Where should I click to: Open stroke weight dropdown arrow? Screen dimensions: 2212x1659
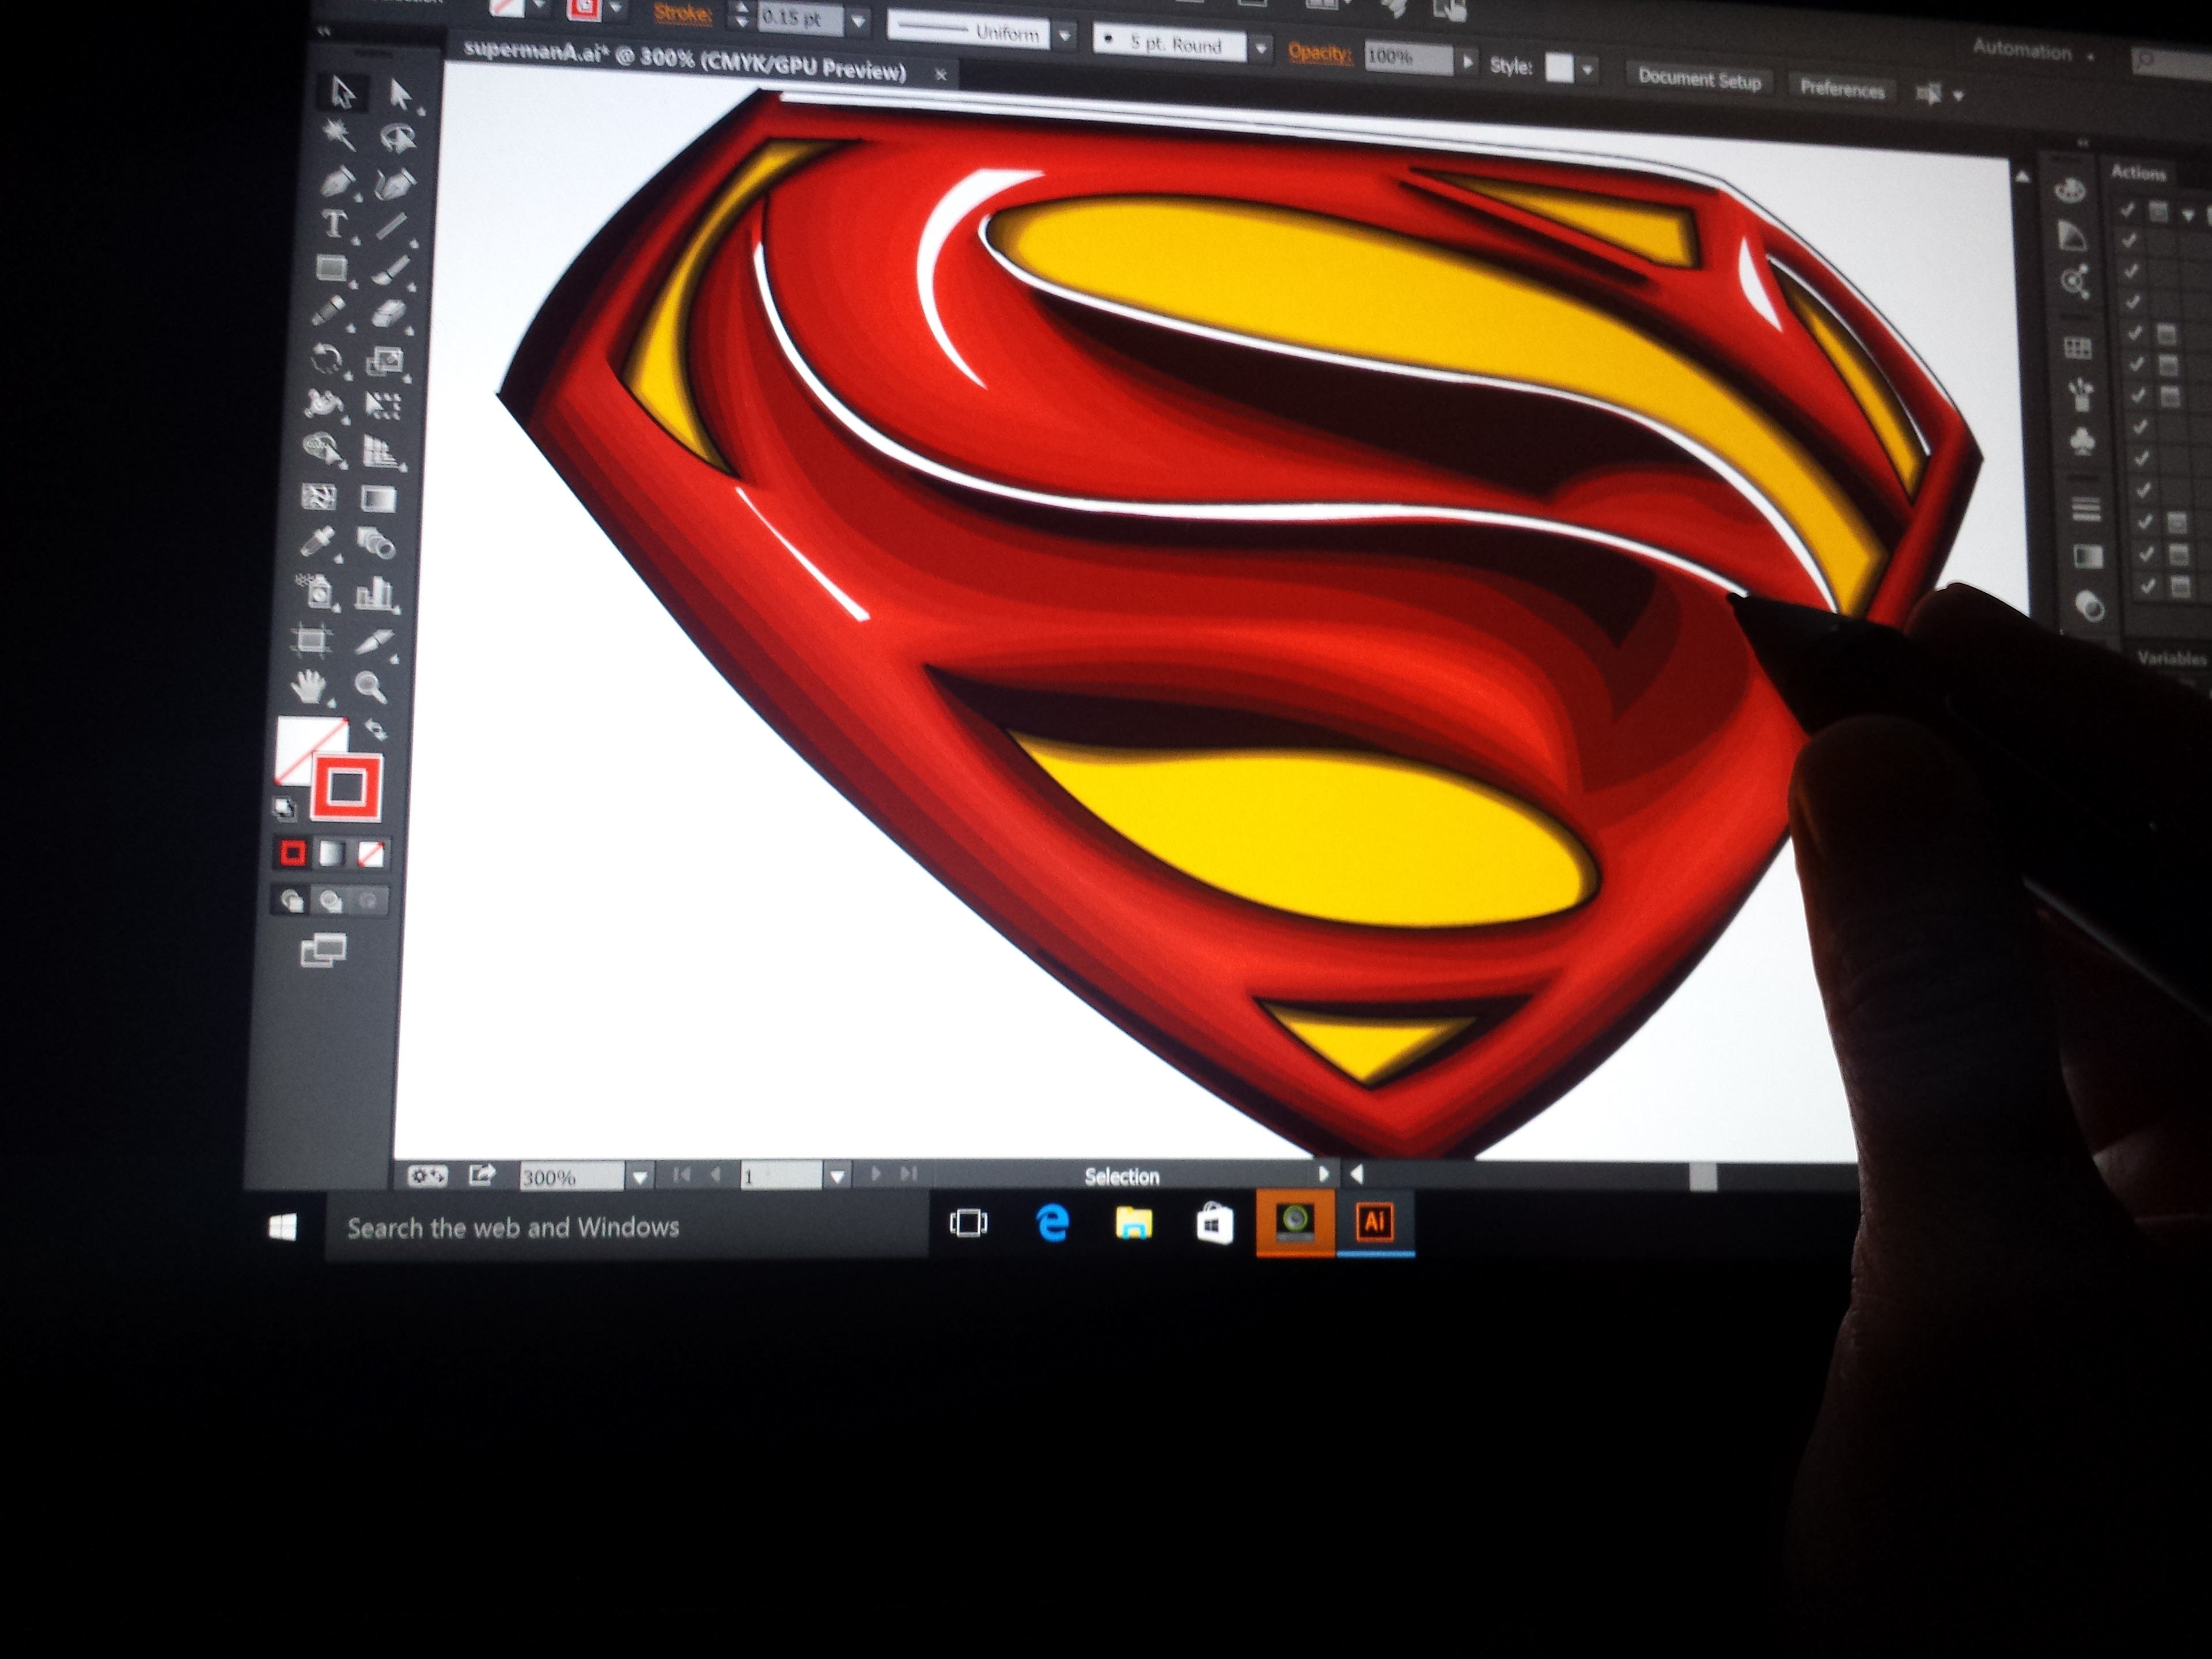click(858, 21)
